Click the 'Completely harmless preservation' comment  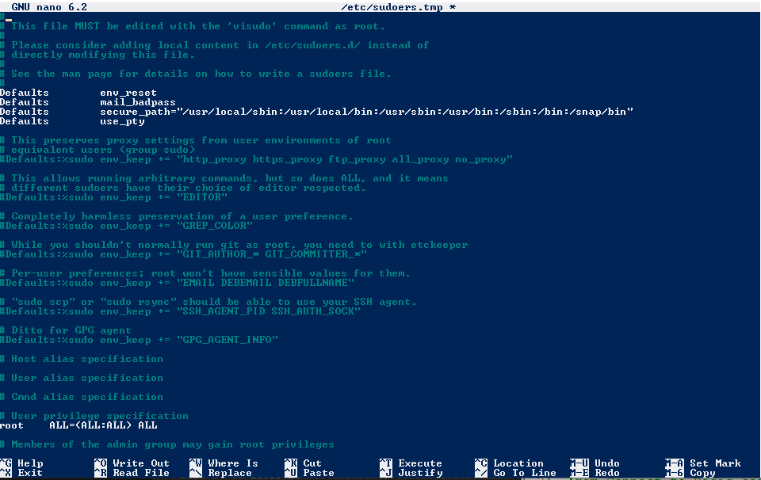pos(177,216)
